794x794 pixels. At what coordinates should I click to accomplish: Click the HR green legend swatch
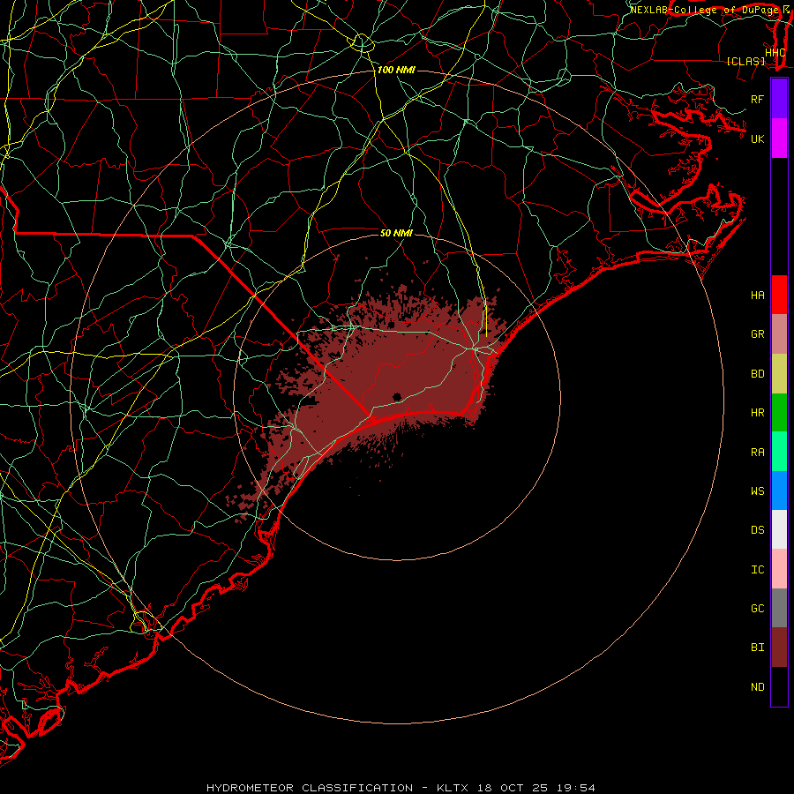(779, 413)
